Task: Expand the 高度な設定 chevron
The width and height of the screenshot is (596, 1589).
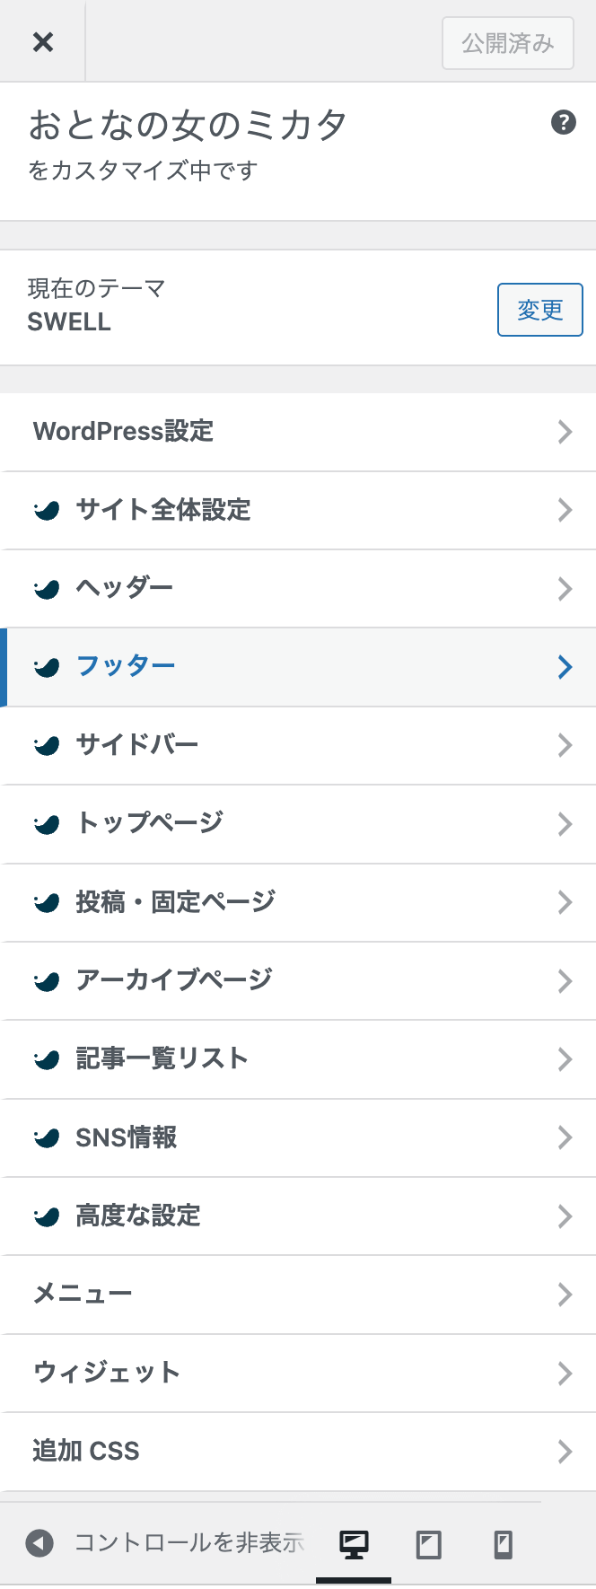Action: [565, 1216]
